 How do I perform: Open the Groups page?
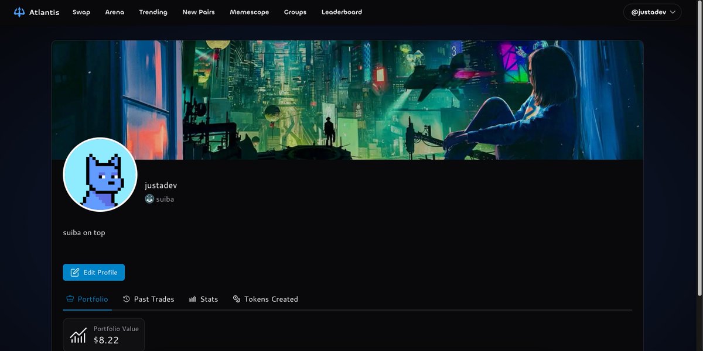pos(295,12)
